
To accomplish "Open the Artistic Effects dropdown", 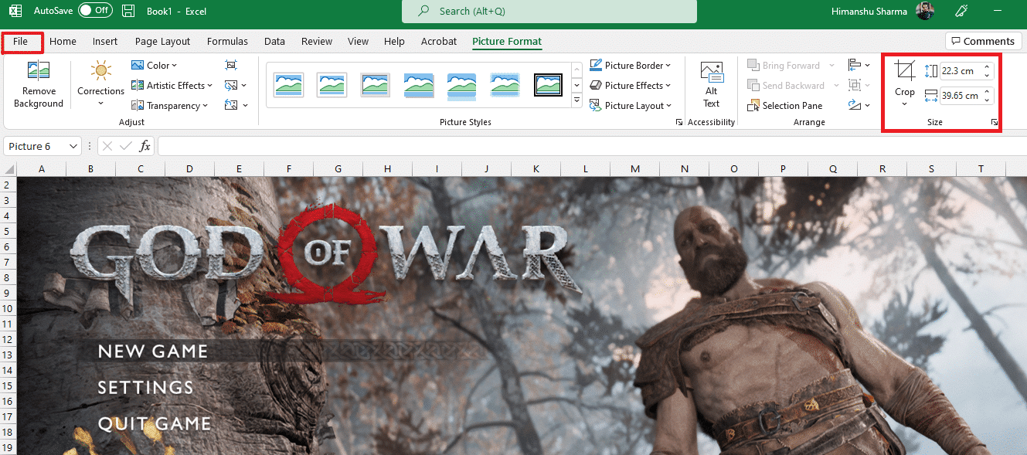I will click(170, 86).
